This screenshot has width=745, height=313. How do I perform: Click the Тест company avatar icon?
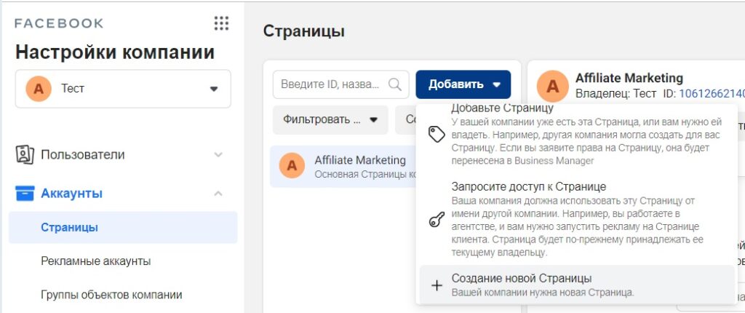point(39,89)
